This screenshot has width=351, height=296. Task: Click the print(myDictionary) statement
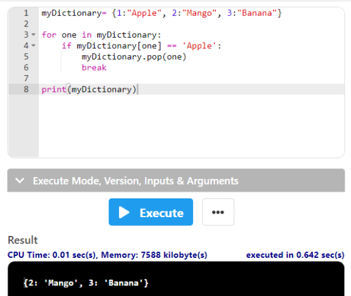pos(89,89)
